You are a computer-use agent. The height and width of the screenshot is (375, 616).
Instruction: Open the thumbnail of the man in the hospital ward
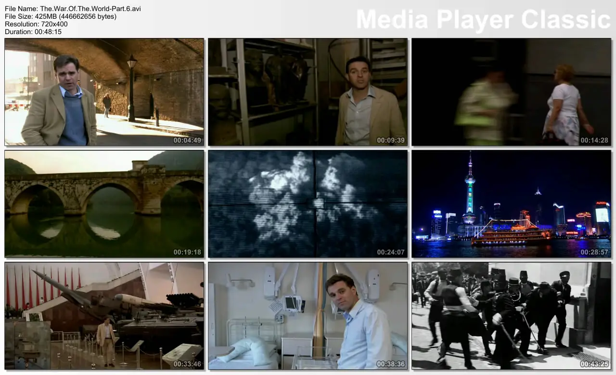308,316
